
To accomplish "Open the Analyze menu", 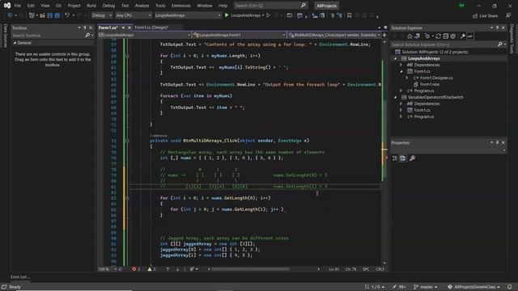I will click(x=142, y=6).
